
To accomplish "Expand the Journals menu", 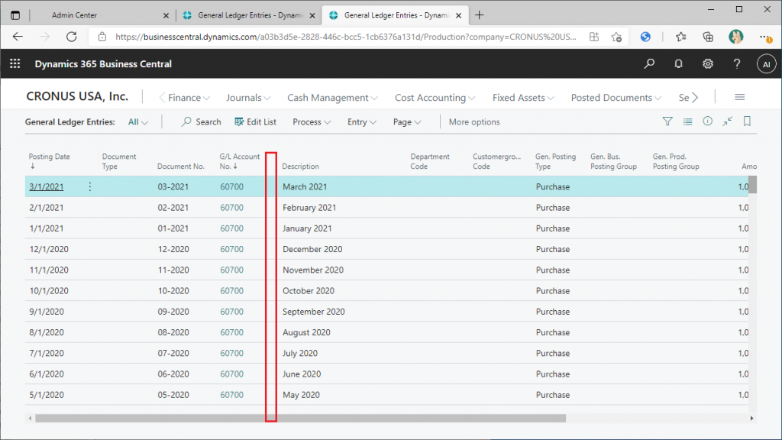I will (x=248, y=98).
